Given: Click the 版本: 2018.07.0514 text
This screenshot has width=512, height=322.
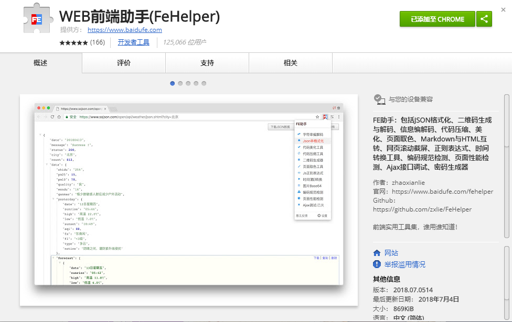Looking at the screenshot, I should pyautogui.click(x=403, y=290).
